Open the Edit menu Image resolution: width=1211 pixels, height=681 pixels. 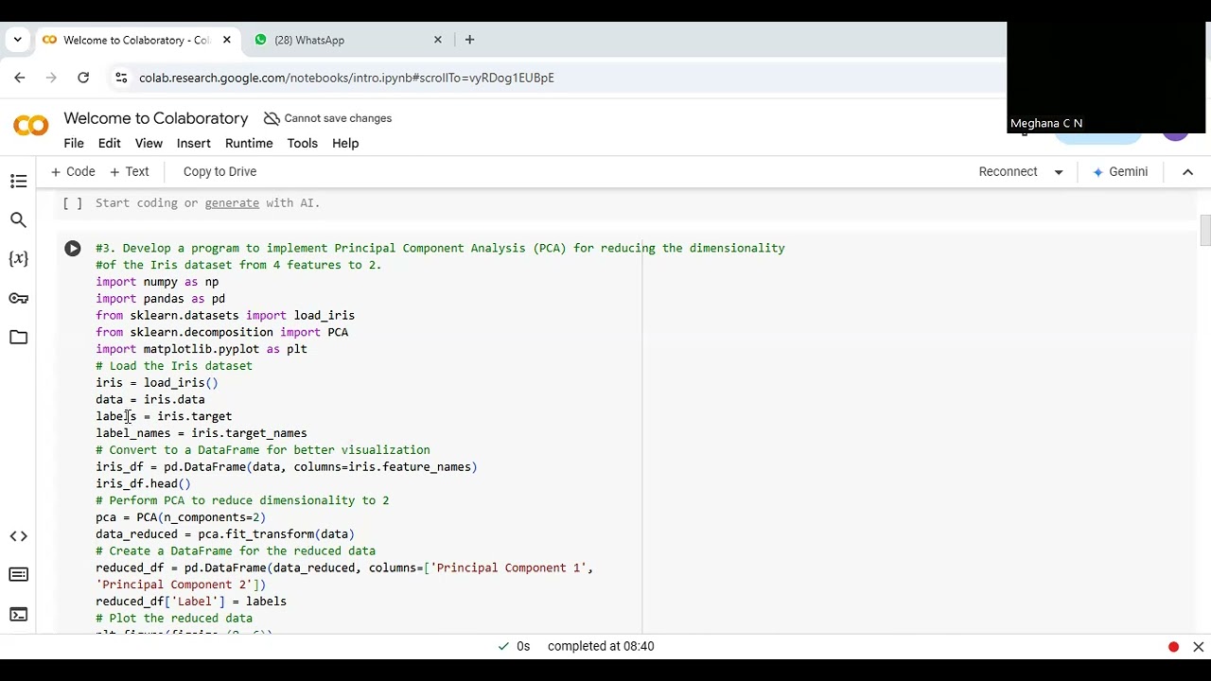click(x=110, y=144)
